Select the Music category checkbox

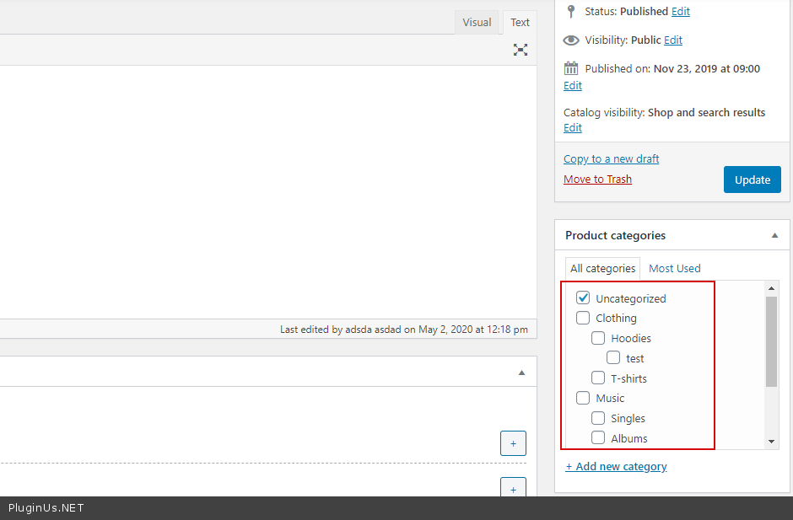tap(583, 398)
